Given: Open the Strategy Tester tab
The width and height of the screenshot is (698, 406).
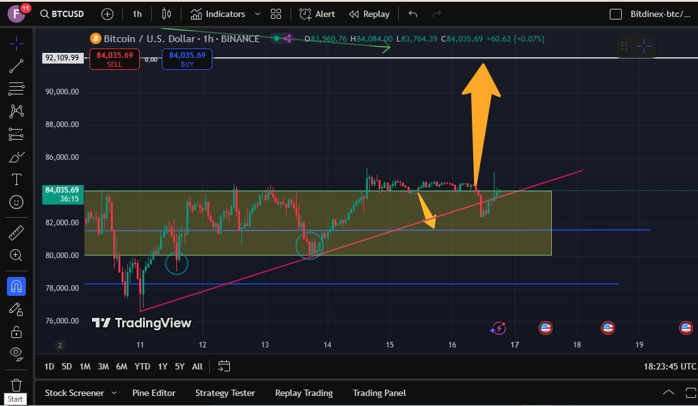Looking at the screenshot, I should (225, 393).
